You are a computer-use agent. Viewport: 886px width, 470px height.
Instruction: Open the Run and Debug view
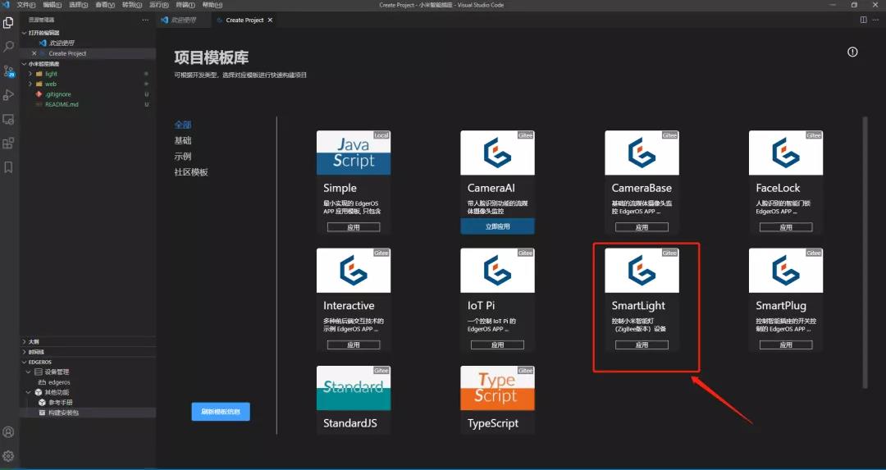(x=8, y=95)
